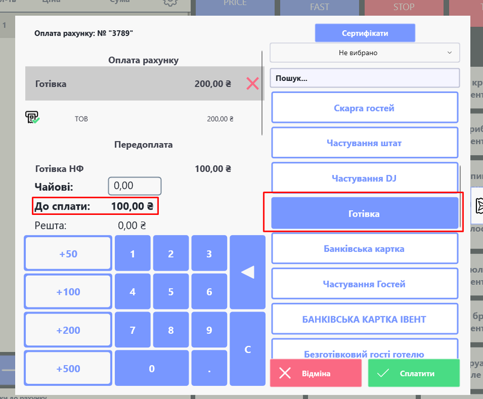Click the red X icon on Відміна
Viewport: 483px width, 399px height.
pos(286,373)
